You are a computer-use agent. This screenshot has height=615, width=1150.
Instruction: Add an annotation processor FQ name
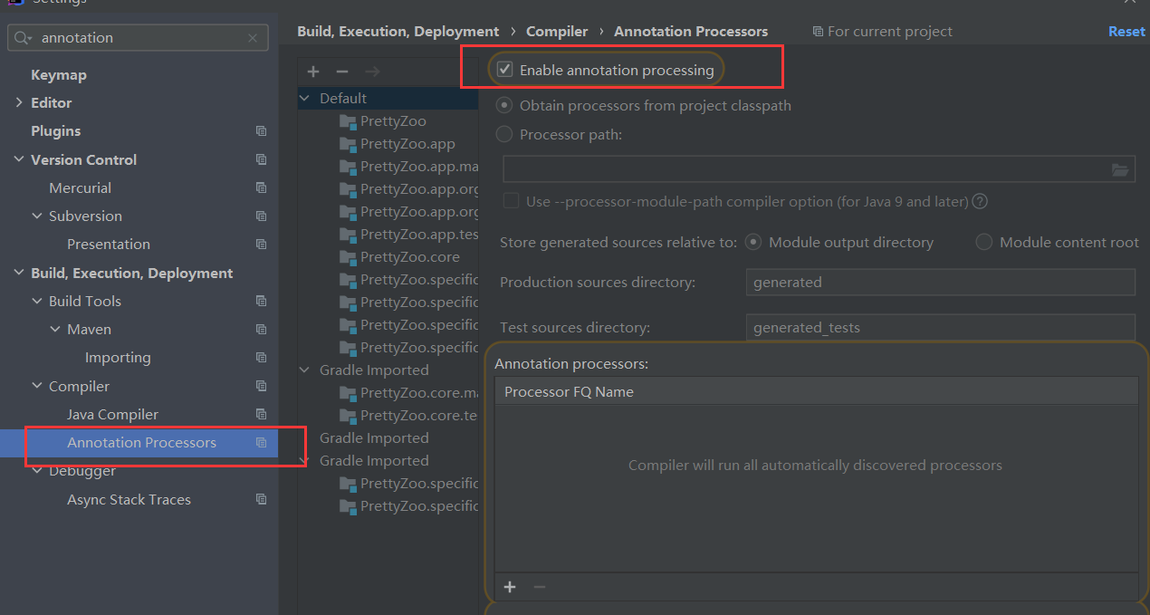pyautogui.click(x=510, y=587)
